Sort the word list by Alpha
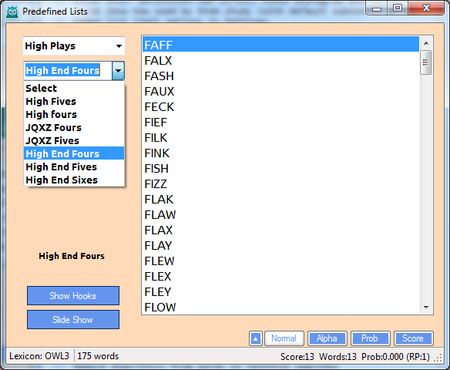This screenshot has width=450, height=370. click(x=327, y=338)
